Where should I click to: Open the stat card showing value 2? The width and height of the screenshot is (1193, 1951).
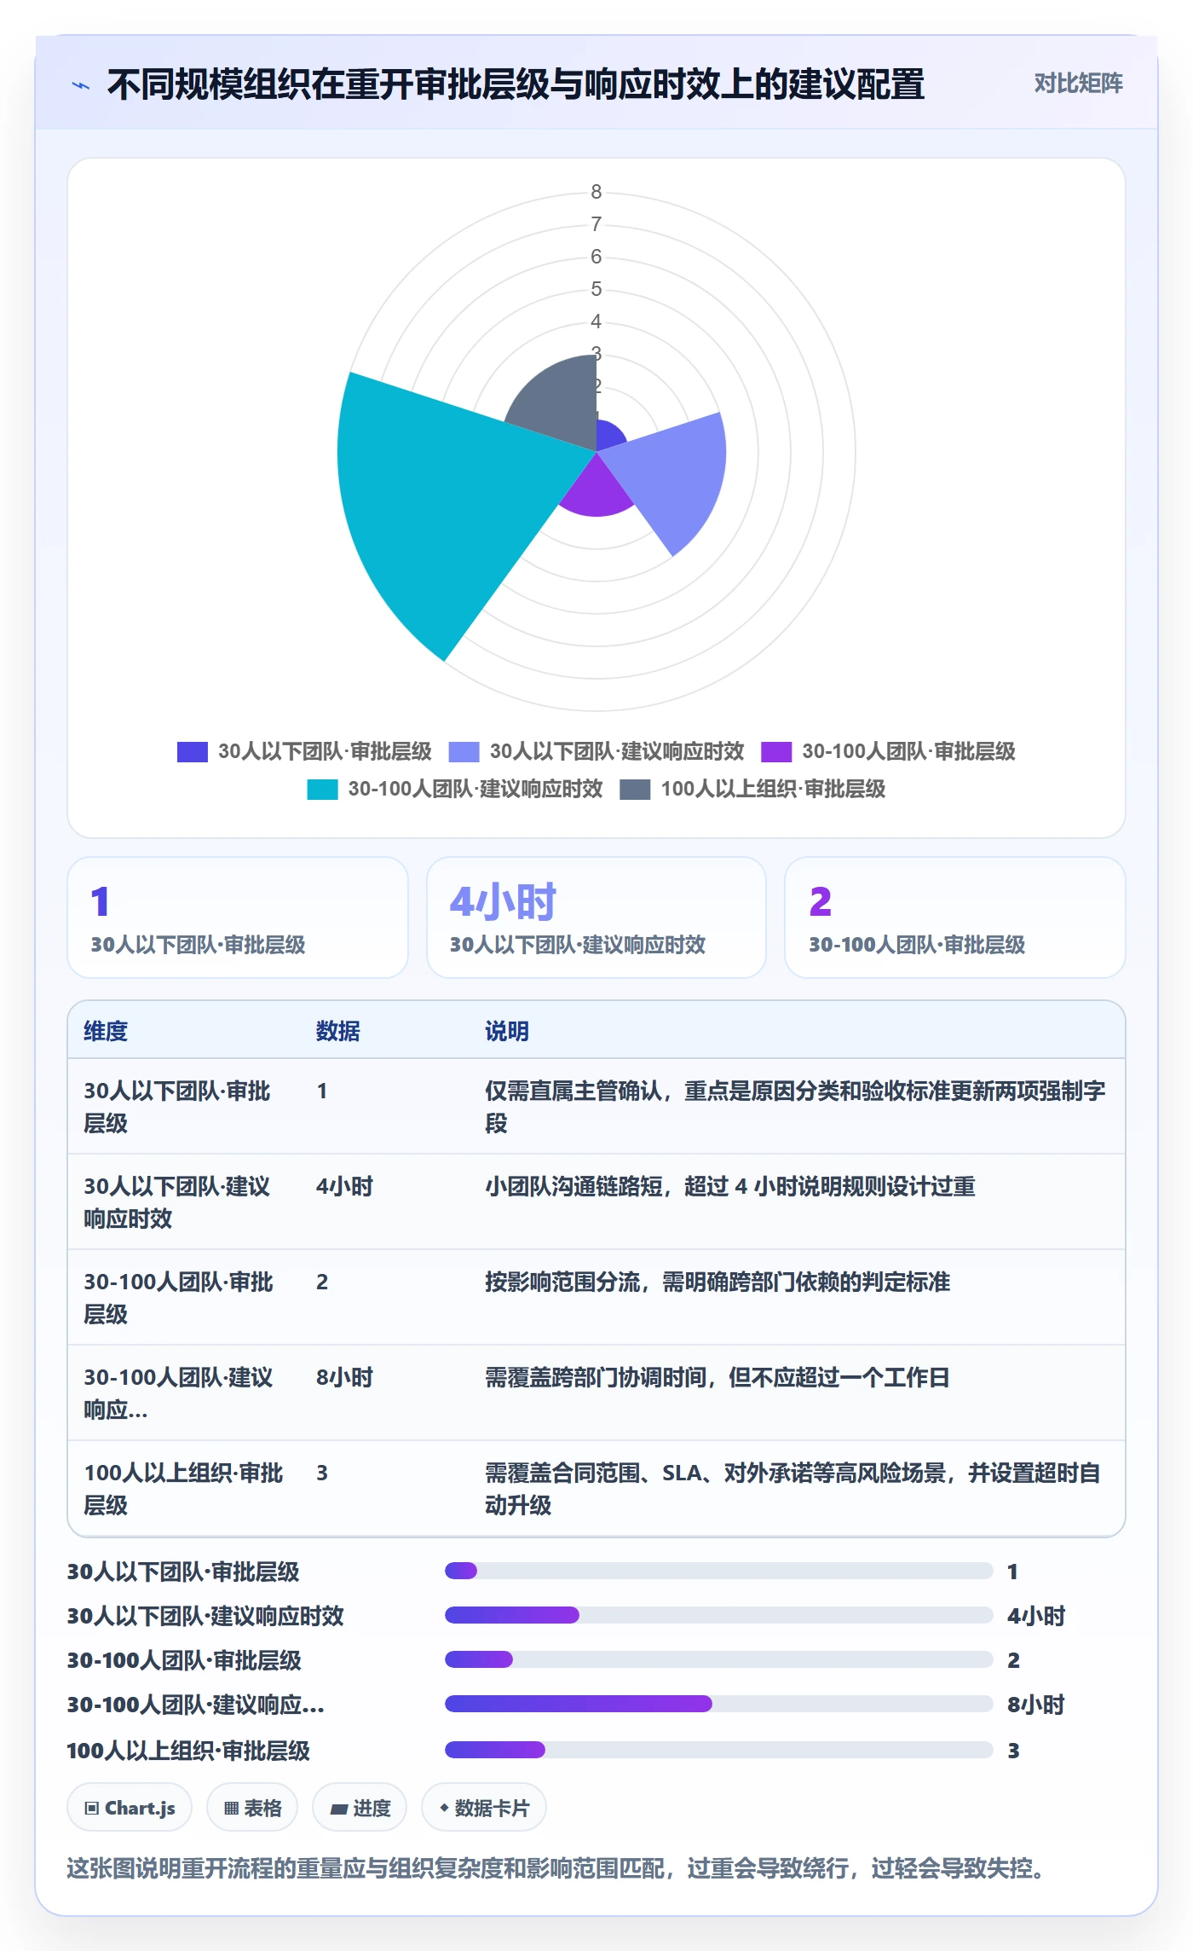tap(955, 918)
